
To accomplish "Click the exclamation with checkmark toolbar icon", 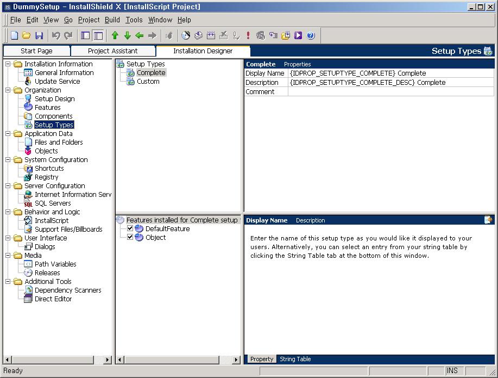I will [236, 35].
